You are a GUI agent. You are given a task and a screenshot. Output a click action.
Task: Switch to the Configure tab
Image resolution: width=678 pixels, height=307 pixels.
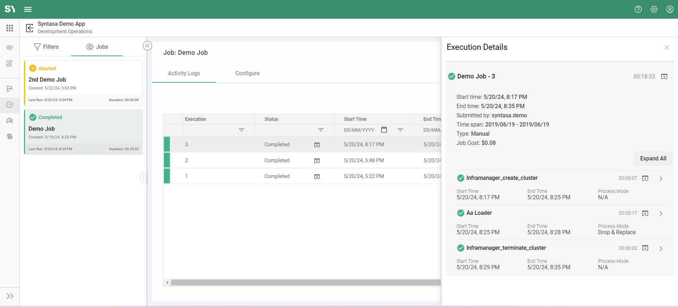click(247, 73)
